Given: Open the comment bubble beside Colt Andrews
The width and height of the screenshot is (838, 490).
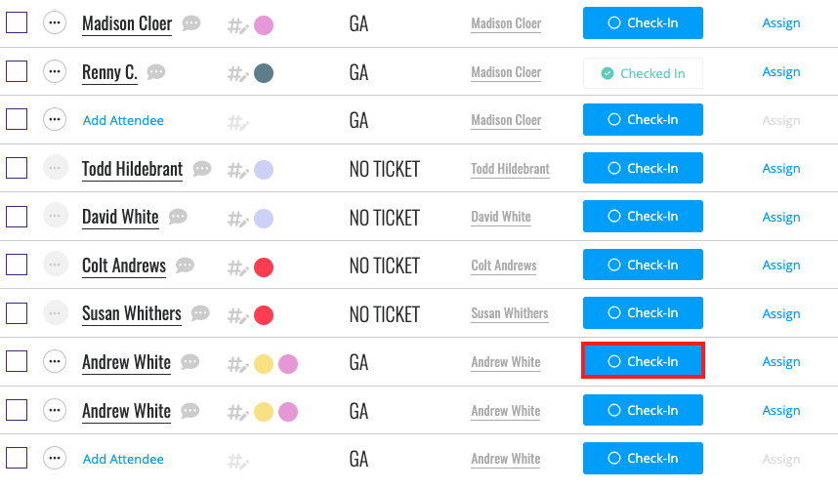Looking at the screenshot, I should click(185, 265).
